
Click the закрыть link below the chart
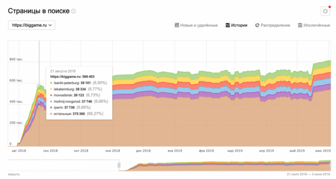14,174
